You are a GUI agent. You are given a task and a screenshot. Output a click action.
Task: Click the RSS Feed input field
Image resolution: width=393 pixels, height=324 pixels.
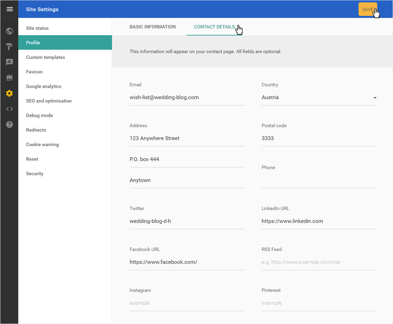[x=319, y=262]
